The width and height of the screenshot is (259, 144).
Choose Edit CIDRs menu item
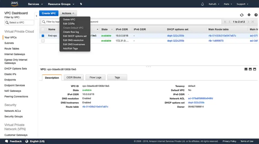click(69, 23)
